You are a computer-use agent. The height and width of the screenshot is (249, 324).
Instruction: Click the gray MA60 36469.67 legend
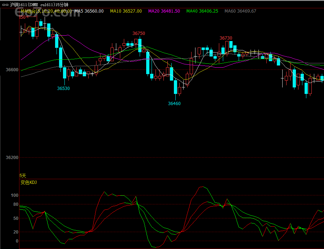[x=240, y=11]
